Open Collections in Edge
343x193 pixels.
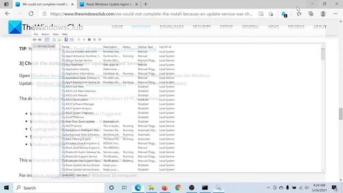(x=311, y=14)
